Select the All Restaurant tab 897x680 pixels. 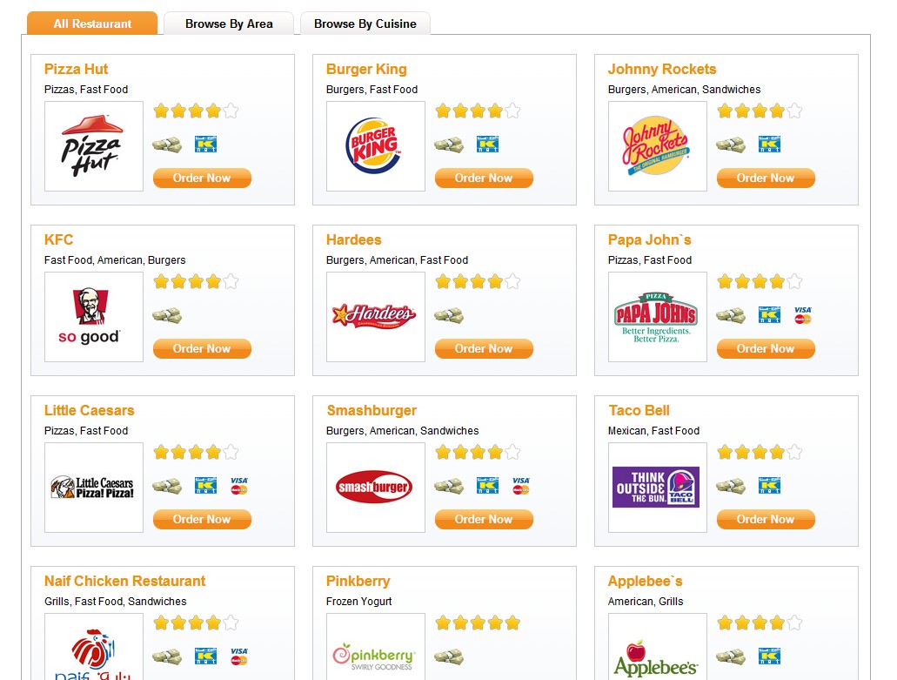[92, 24]
